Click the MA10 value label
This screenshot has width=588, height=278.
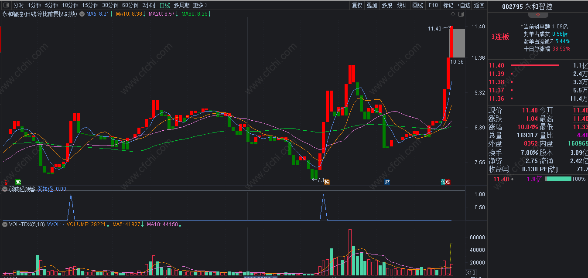tap(131, 14)
